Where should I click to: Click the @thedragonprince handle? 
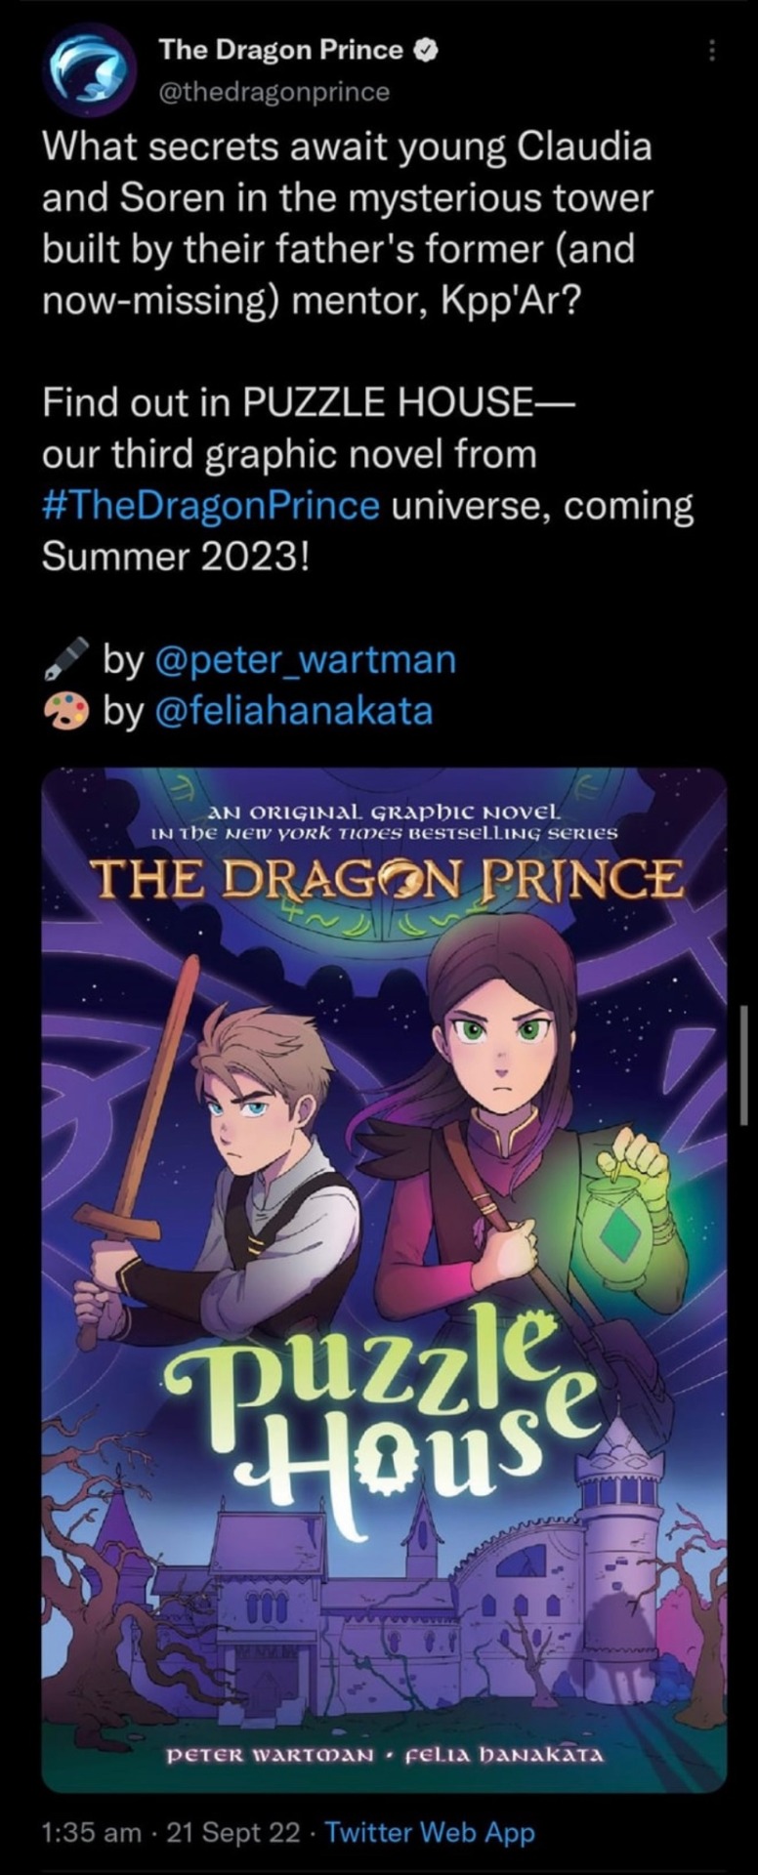point(274,92)
